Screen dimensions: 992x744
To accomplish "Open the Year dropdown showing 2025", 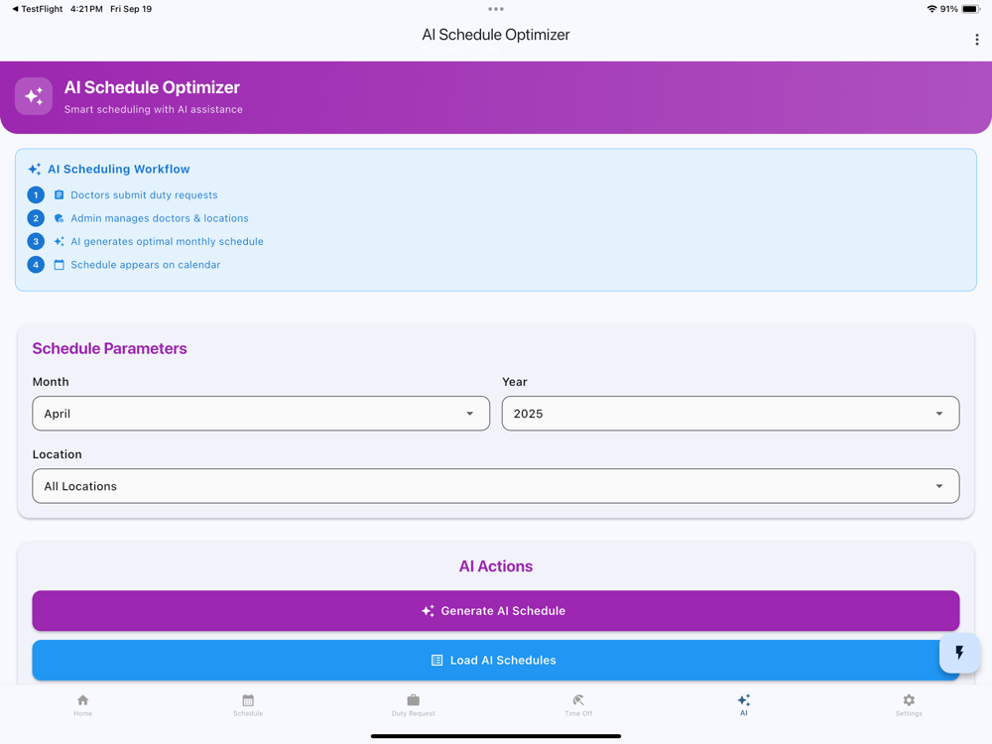I will [730, 414].
